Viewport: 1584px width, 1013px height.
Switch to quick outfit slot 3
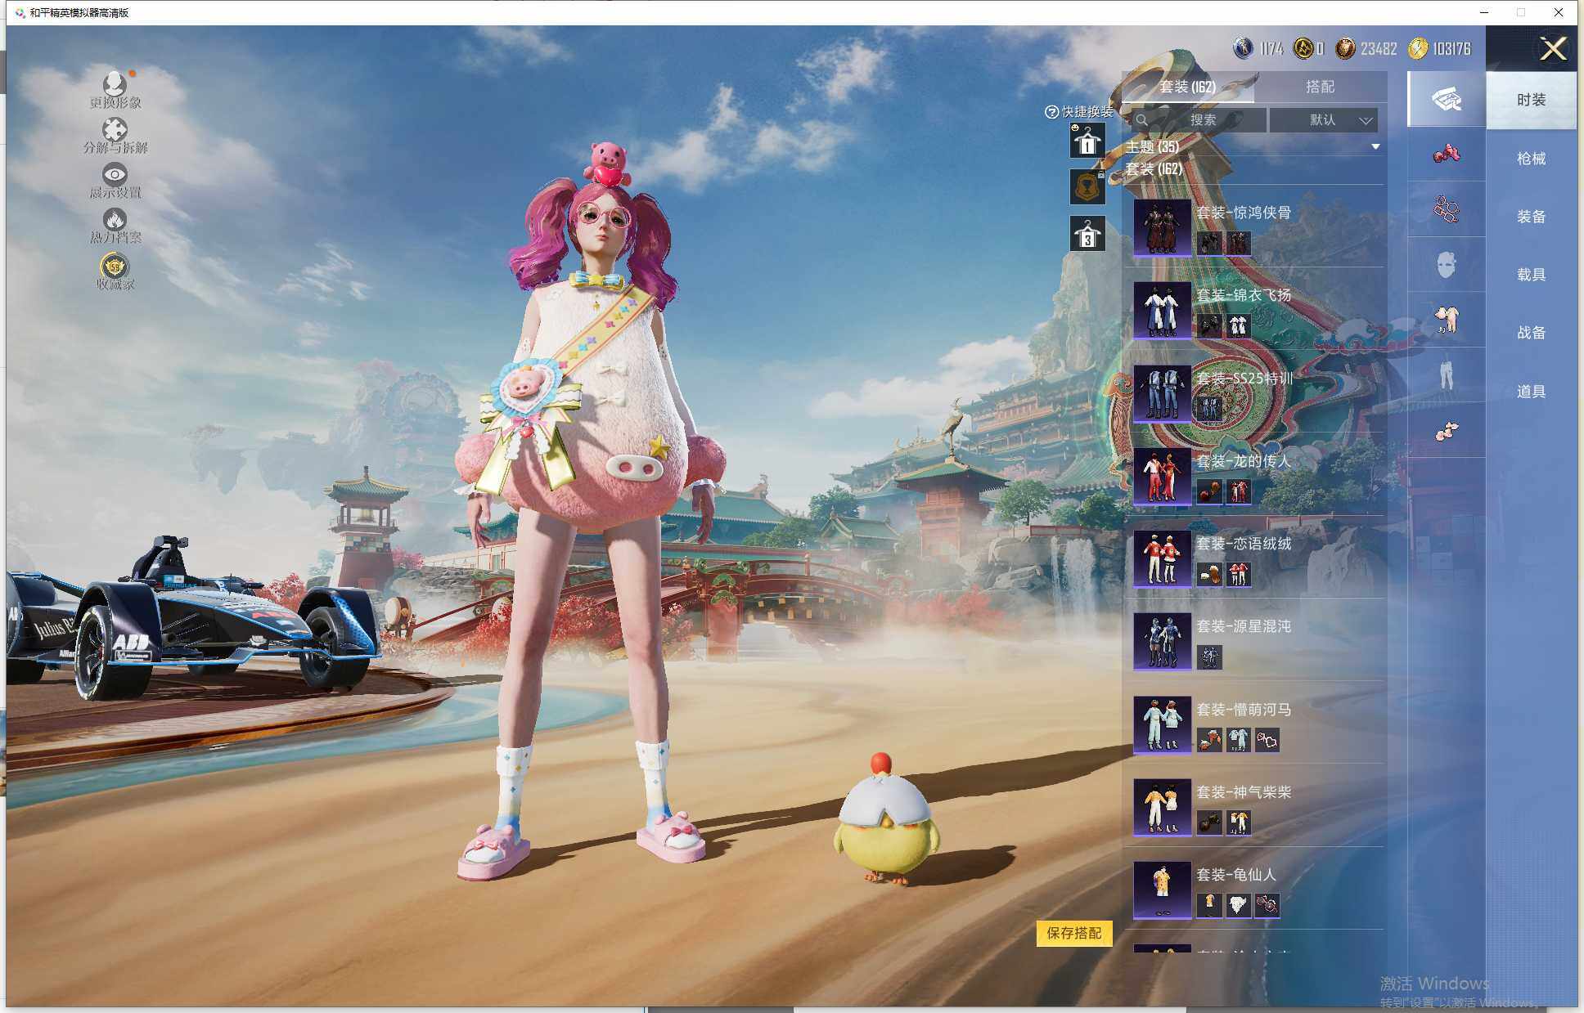tap(1087, 235)
